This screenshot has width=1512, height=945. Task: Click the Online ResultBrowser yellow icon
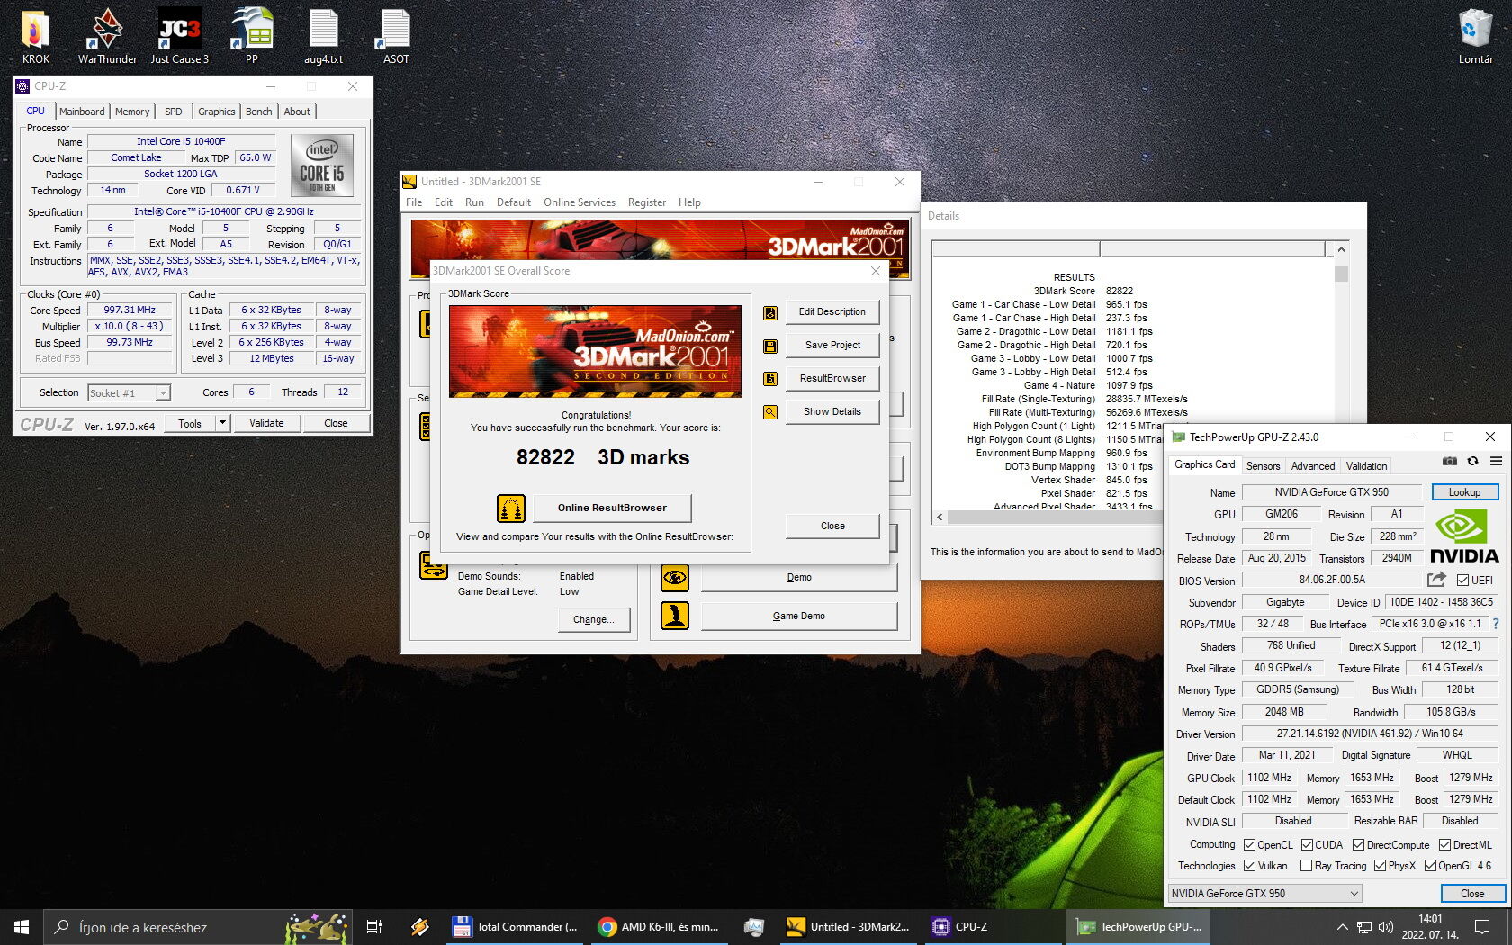coord(511,508)
